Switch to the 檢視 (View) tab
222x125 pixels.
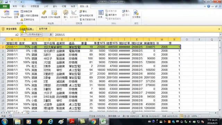tap(73, 6)
